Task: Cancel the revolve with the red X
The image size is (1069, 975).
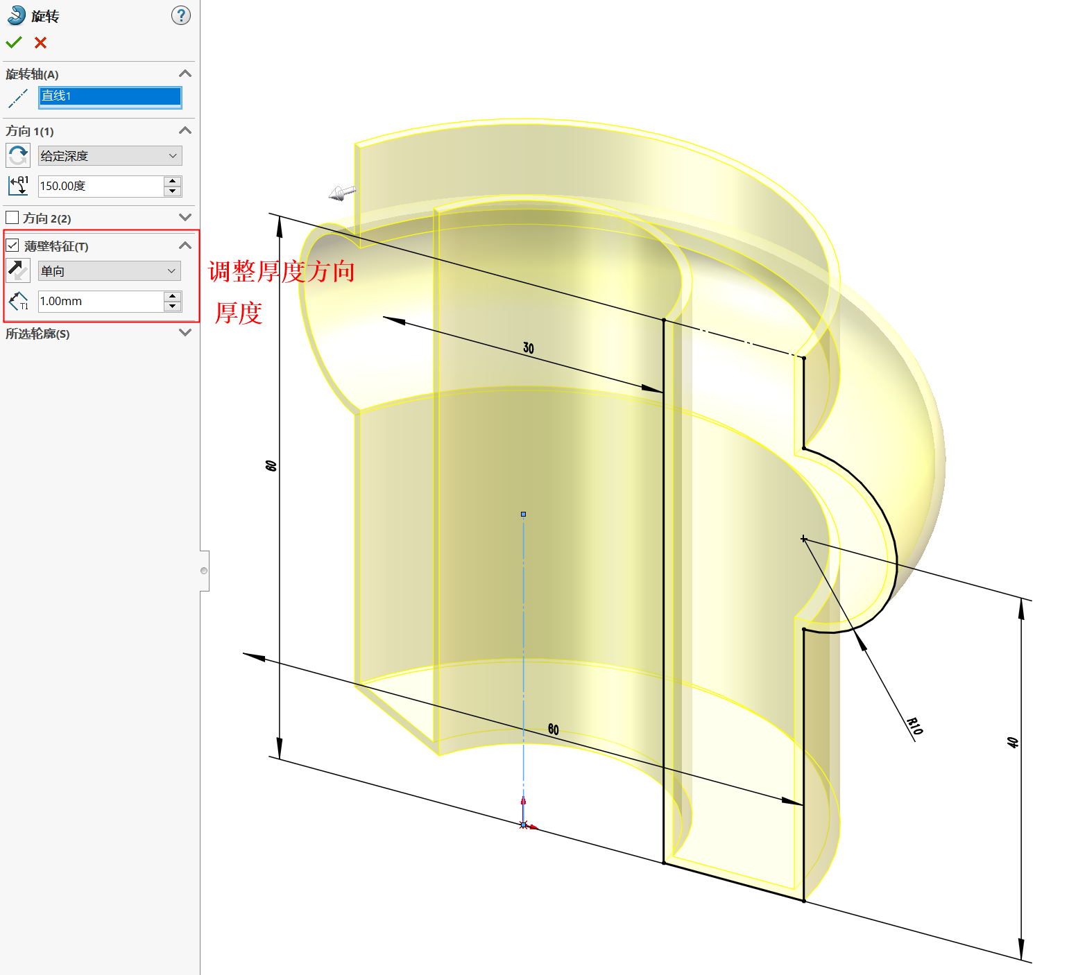Action: pyautogui.click(x=40, y=43)
